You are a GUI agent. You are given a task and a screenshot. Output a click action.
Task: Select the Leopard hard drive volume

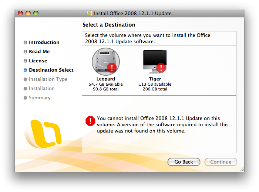pos(106,62)
